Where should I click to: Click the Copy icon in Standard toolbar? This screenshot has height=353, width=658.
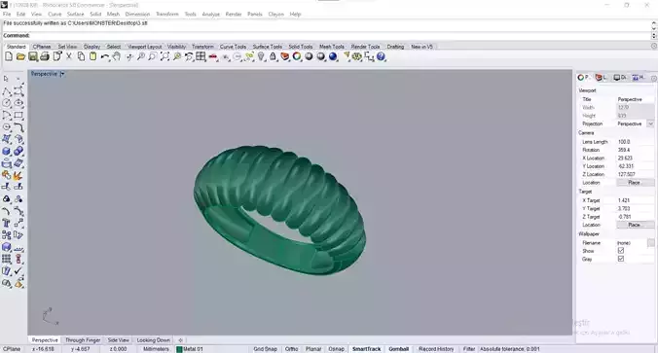click(x=81, y=56)
